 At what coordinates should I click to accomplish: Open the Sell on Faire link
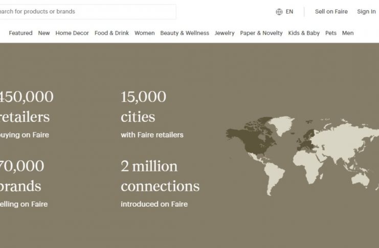pos(331,12)
